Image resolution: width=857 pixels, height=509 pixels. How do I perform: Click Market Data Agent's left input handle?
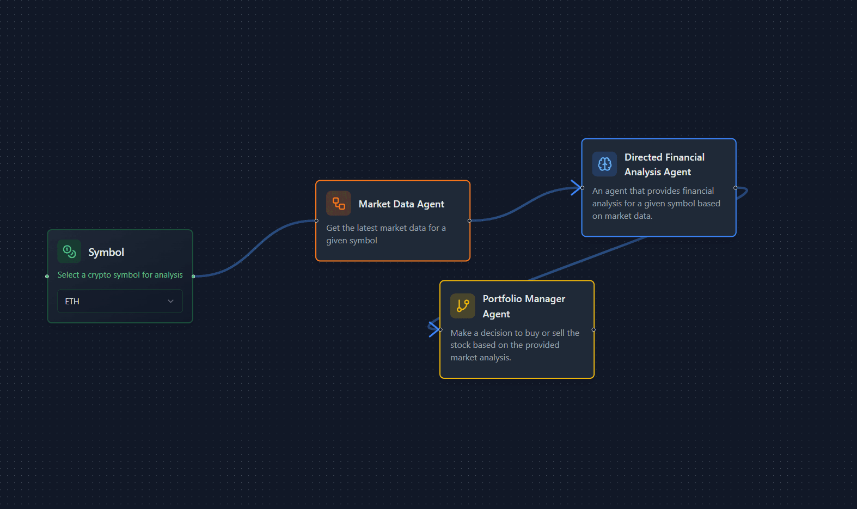click(316, 220)
